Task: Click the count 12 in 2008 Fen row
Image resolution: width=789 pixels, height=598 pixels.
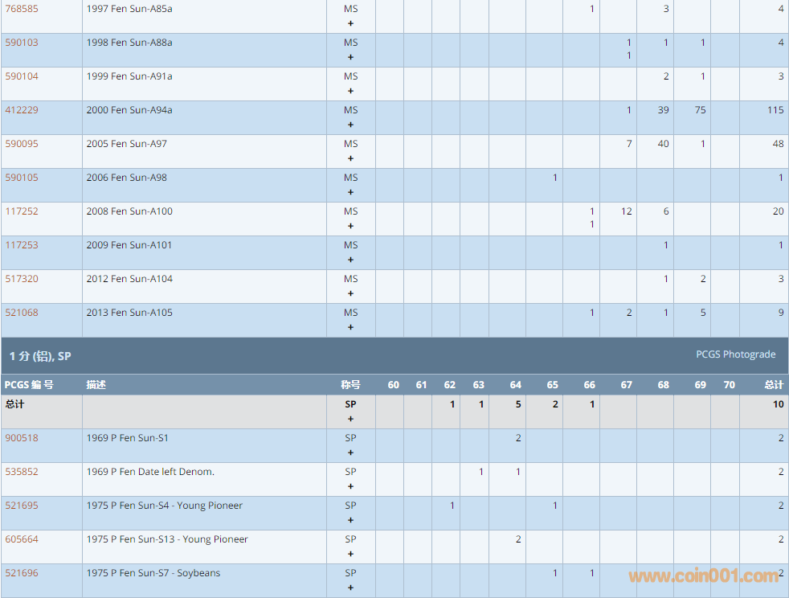Action: click(626, 211)
